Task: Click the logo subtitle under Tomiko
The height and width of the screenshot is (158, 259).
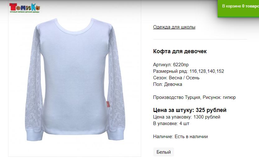Action: pyautogui.click(x=25, y=12)
